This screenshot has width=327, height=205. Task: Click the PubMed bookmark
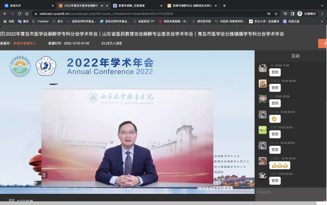point(40,21)
